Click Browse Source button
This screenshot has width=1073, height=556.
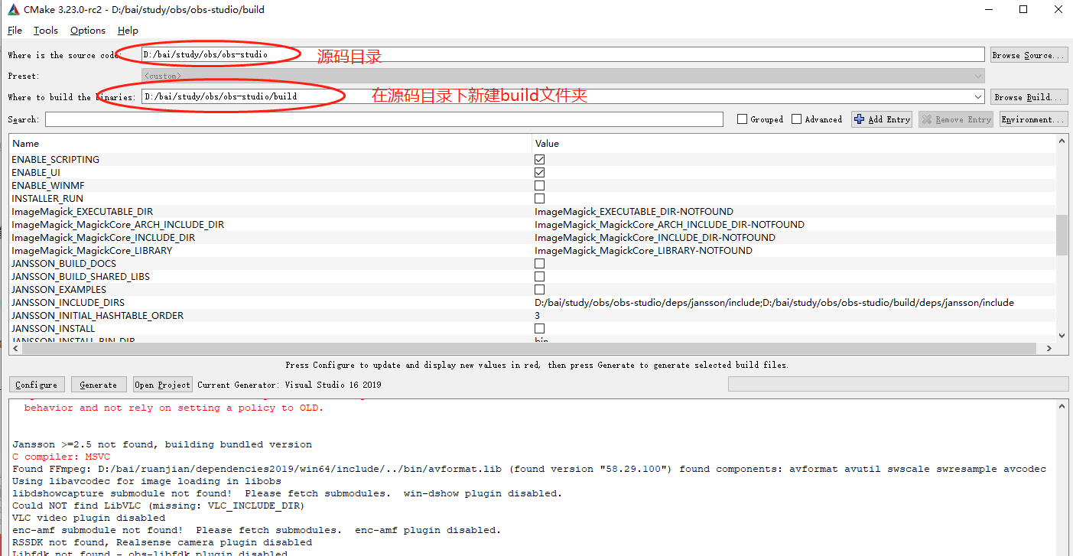click(x=1028, y=55)
